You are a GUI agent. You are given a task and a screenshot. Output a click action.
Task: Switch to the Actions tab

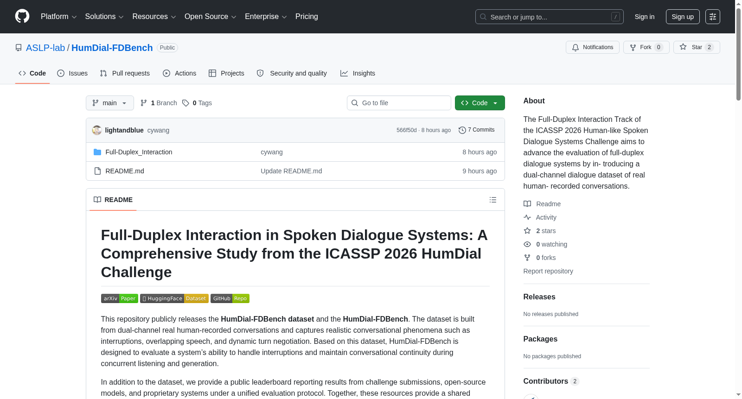coord(179,73)
